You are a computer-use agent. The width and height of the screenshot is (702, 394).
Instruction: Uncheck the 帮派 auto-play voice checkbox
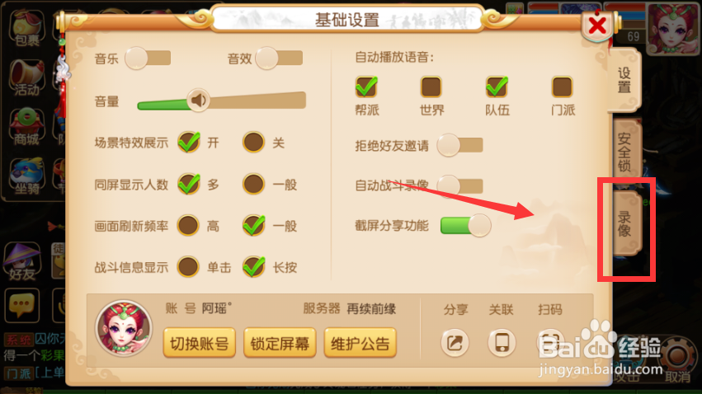click(x=366, y=87)
